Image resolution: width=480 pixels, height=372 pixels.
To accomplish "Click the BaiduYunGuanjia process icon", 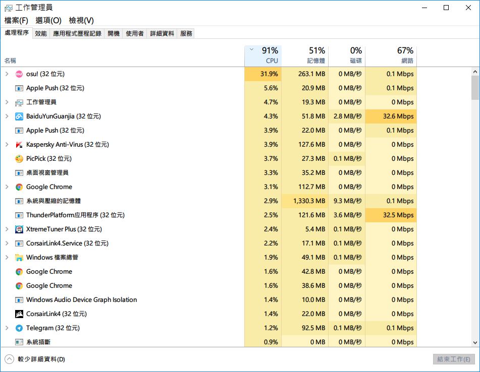I will click(x=19, y=116).
